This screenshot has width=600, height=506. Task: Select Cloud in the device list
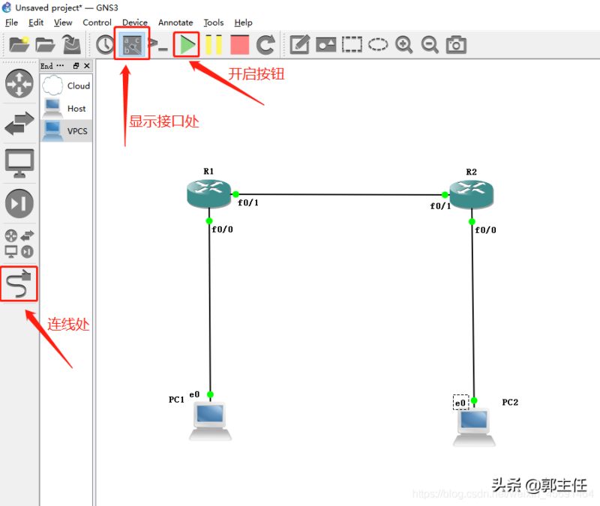click(x=66, y=85)
